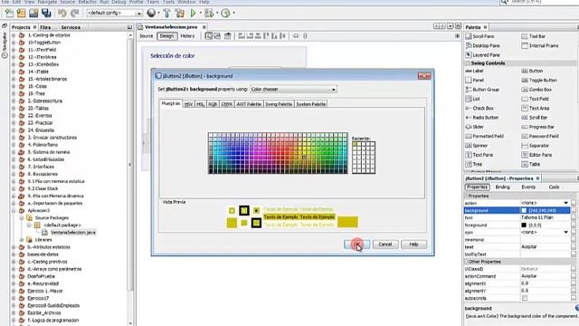Confirm the color dialog with OK
The width and height of the screenshot is (579, 326).
[x=356, y=244]
